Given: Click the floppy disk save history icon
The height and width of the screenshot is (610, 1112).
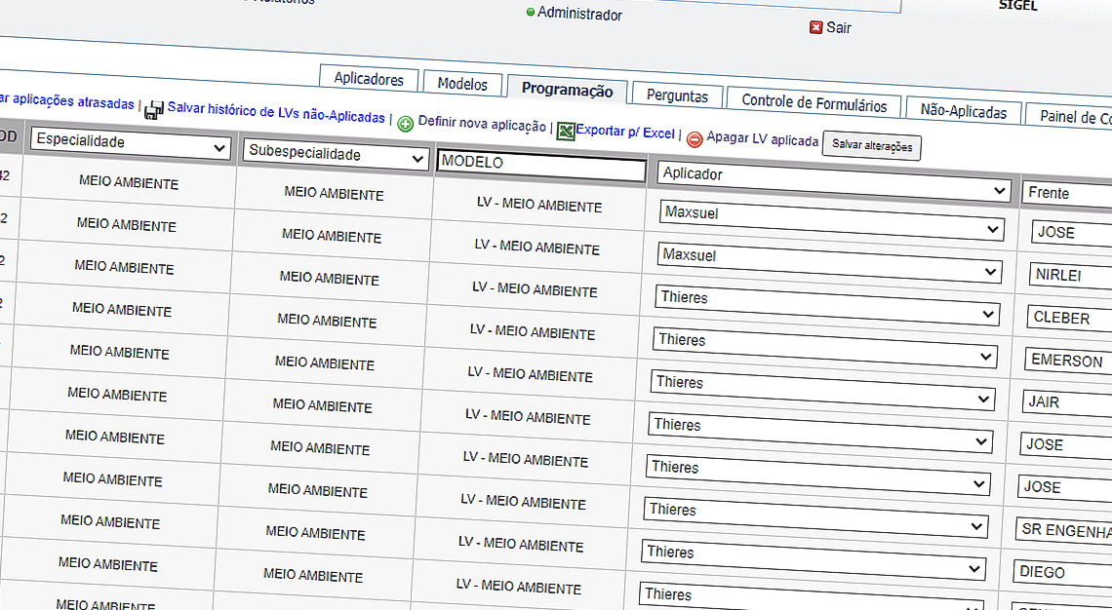Looking at the screenshot, I should (x=154, y=110).
